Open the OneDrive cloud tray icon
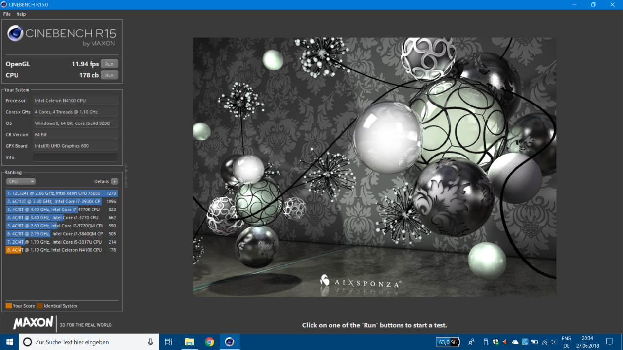The height and width of the screenshot is (350, 623). tap(515, 342)
